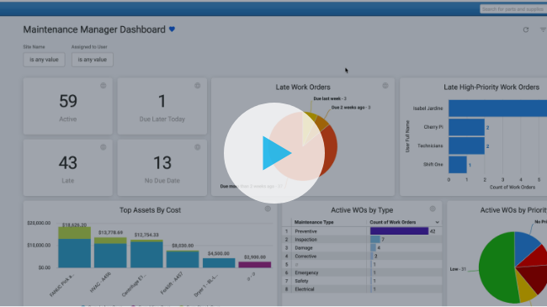Click the $2,900.00 purple bar

[x=255, y=265]
